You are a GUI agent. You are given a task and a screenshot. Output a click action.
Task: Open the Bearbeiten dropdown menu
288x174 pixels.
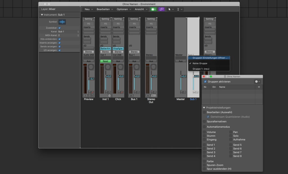105,9
